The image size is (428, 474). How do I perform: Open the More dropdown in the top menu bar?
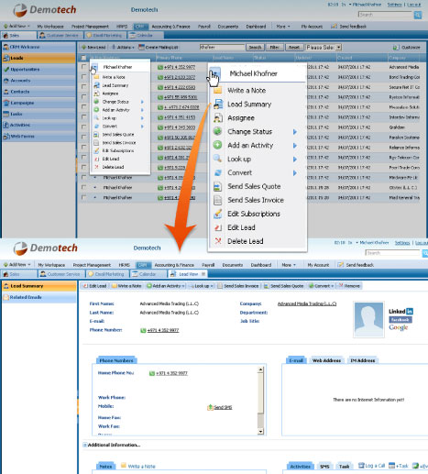(x=283, y=27)
